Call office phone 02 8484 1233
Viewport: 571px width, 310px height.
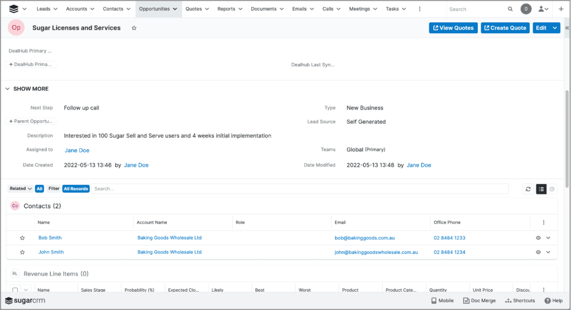pos(449,238)
